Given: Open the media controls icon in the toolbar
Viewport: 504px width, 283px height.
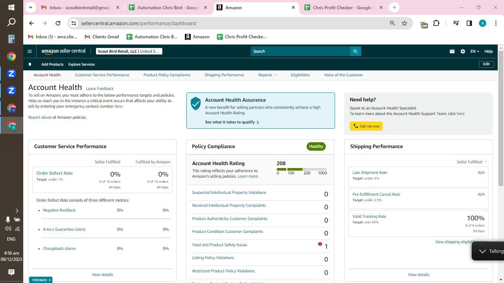Looking at the screenshot, I should (x=456, y=23).
